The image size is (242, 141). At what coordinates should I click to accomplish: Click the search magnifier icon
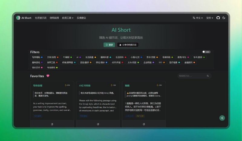point(208,76)
